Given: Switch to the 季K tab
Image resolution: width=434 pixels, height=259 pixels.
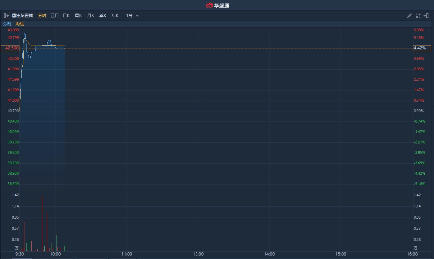Looking at the screenshot, I should (x=103, y=16).
